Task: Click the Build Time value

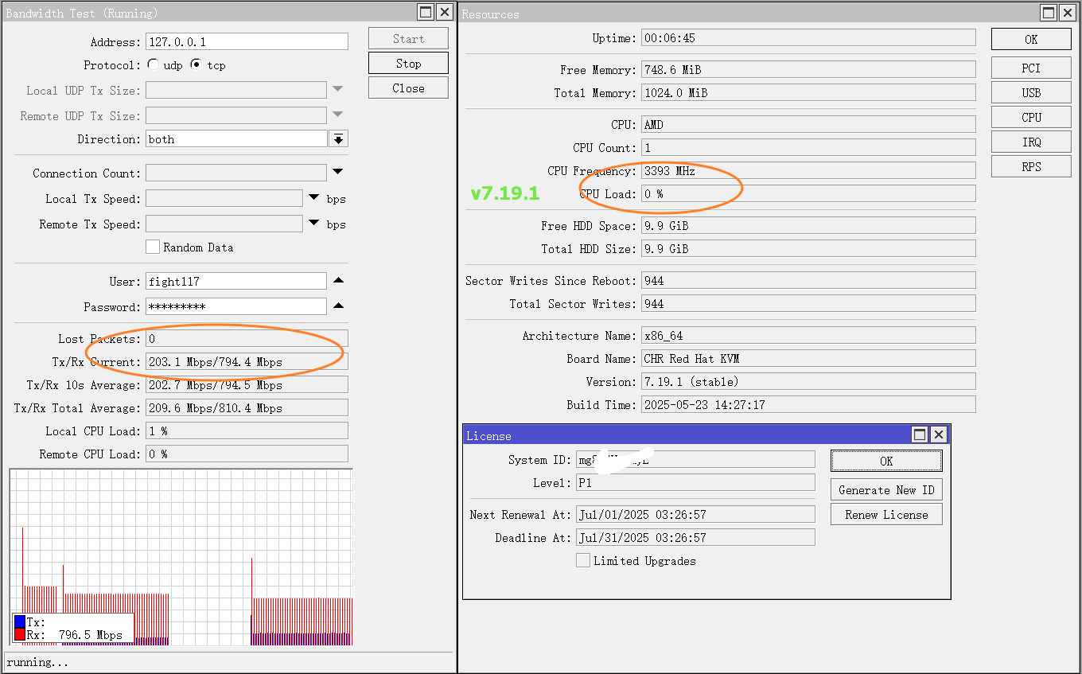Action: pyautogui.click(x=808, y=404)
